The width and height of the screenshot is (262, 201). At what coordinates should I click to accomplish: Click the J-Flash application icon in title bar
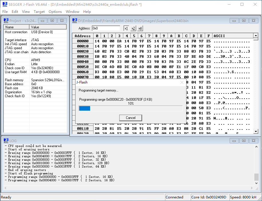(5, 4)
